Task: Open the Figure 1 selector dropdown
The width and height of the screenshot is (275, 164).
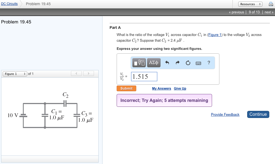Action: pos(15,74)
